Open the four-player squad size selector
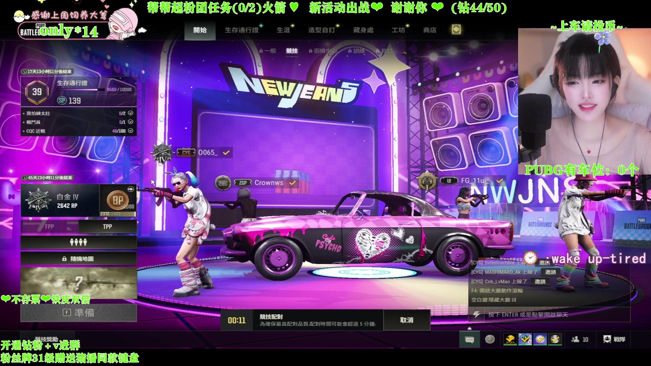Image resolution: width=651 pixels, height=366 pixels. click(79, 242)
